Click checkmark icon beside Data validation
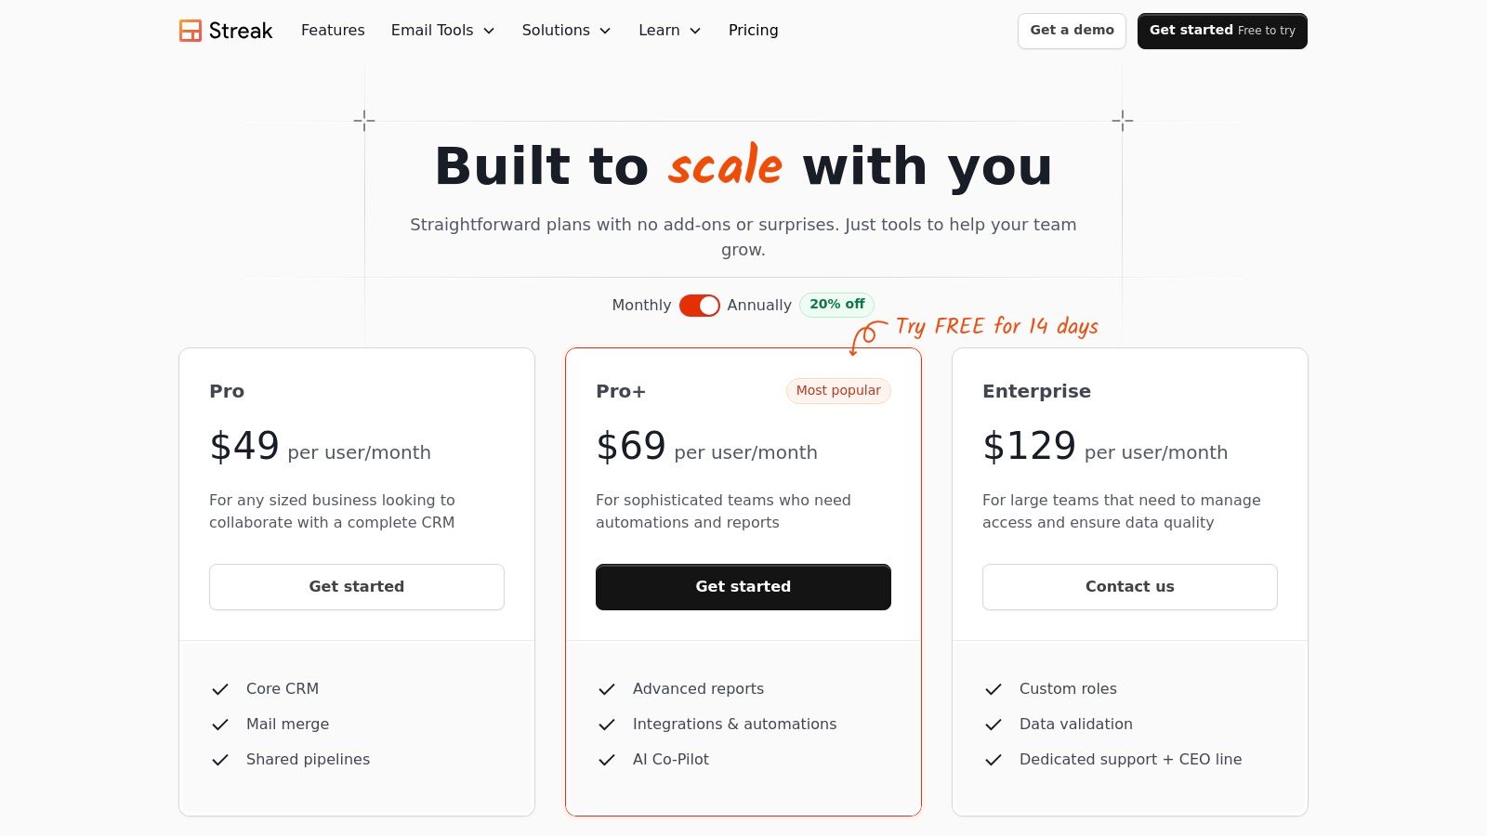The image size is (1487, 836). pos(994,725)
